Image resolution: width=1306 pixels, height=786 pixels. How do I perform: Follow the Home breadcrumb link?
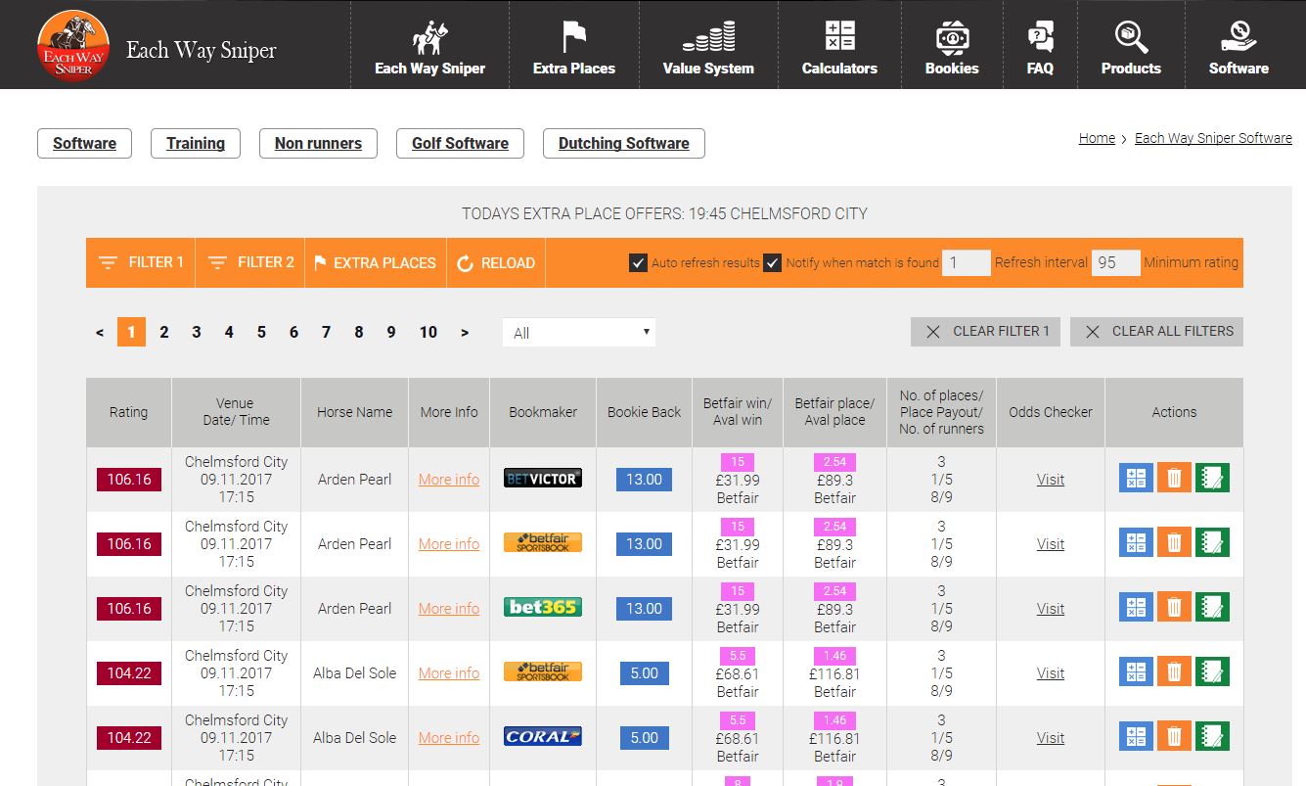tap(1097, 138)
